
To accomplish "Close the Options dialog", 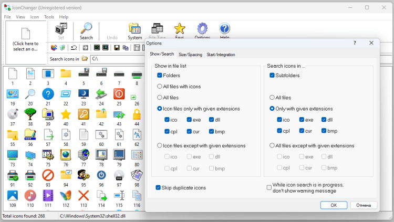I will (371, 43).
